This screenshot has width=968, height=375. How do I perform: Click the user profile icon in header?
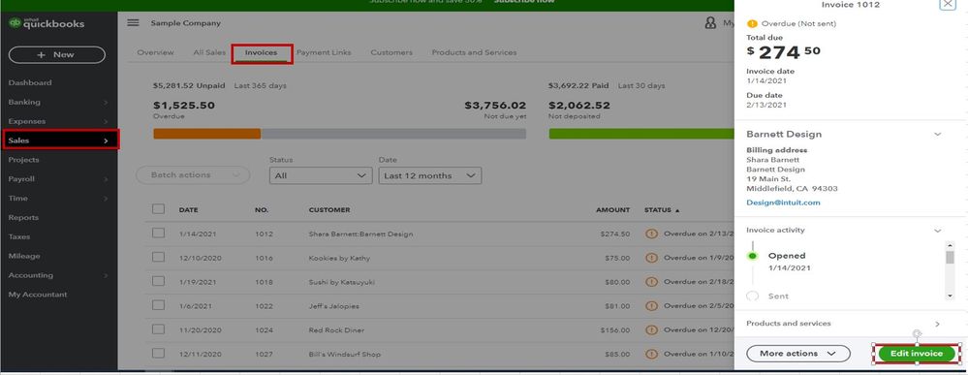point(710,23)
